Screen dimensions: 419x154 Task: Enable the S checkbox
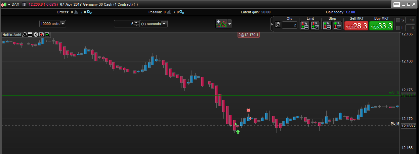tap(398, 20)
